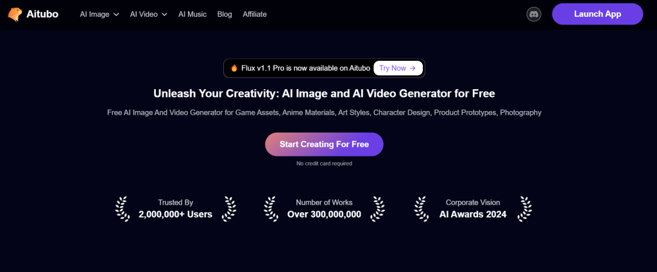Click the fire icon in Flux banner
Image resolution: width=657 pixels, height=272 pixels.
click(x=234, y=68)
